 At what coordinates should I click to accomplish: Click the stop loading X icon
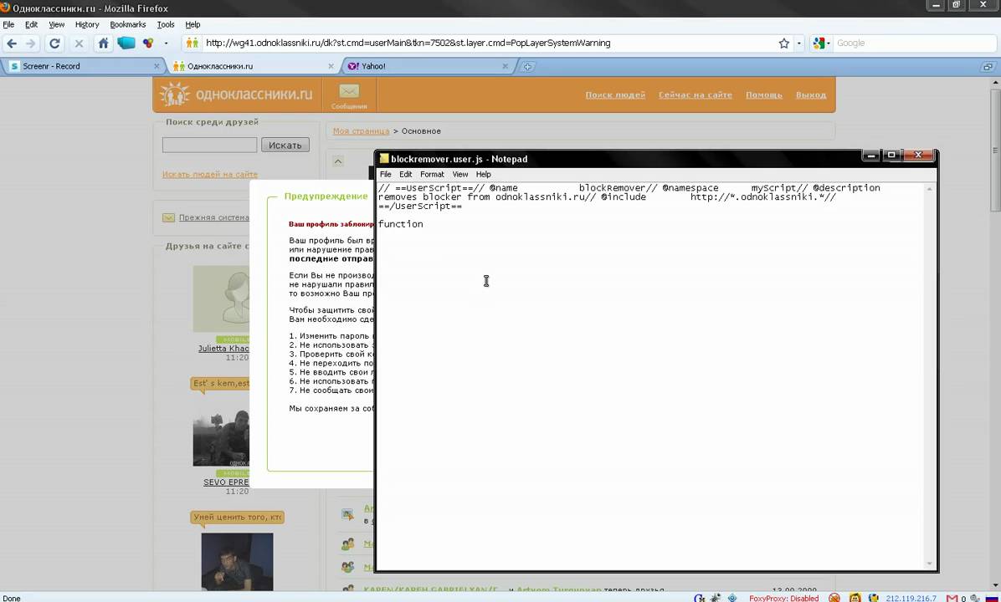pos(80,43)
